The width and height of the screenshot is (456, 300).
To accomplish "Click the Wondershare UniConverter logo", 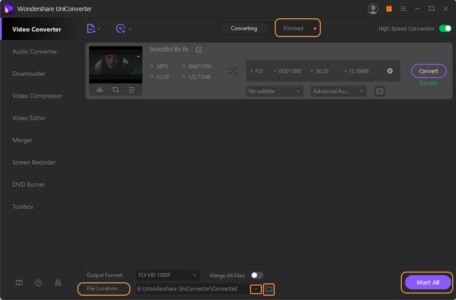I will pyautogui.click(x=9, y=9).
